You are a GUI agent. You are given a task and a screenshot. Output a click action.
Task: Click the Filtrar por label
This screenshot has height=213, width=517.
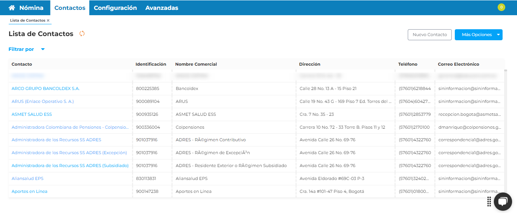click(21, 49)
